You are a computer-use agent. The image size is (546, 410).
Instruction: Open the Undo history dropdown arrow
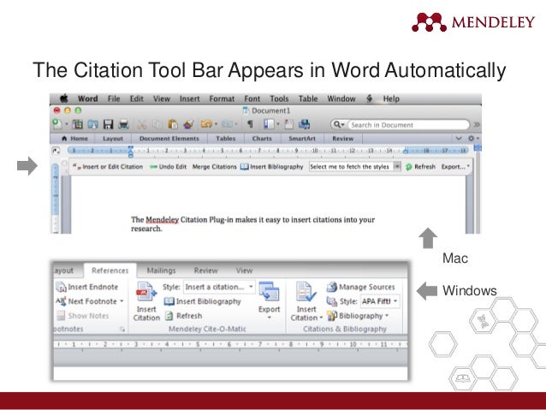click(x=216, y=124)
